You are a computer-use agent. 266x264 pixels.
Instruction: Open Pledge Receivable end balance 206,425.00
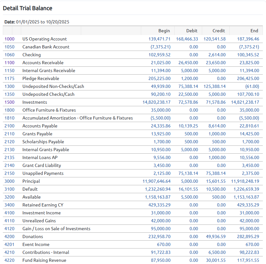coord(248,78)
